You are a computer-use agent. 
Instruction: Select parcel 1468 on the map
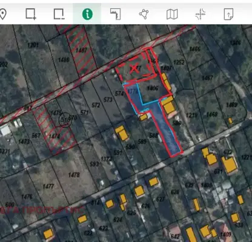click(x=212, y=114)
